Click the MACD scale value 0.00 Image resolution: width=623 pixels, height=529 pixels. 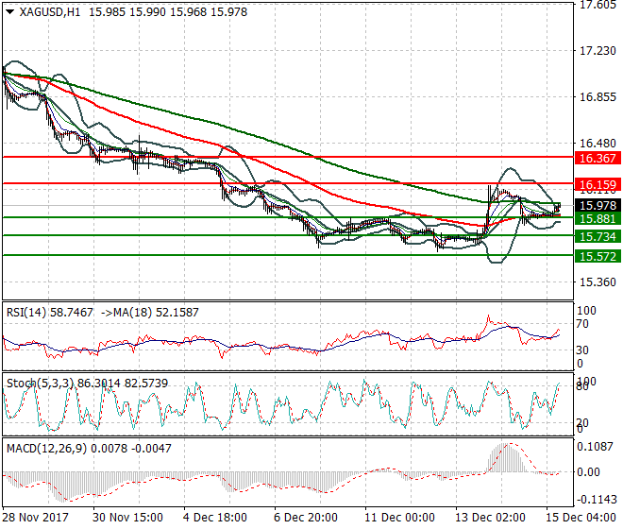[588, 472]
